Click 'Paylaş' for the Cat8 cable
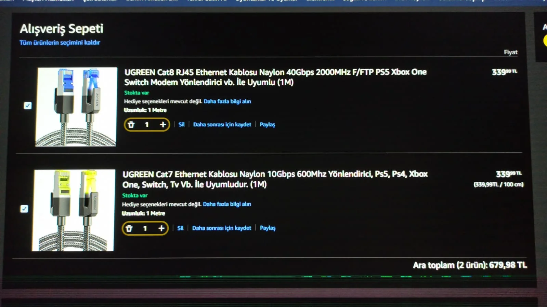 (x=268, y=125)
